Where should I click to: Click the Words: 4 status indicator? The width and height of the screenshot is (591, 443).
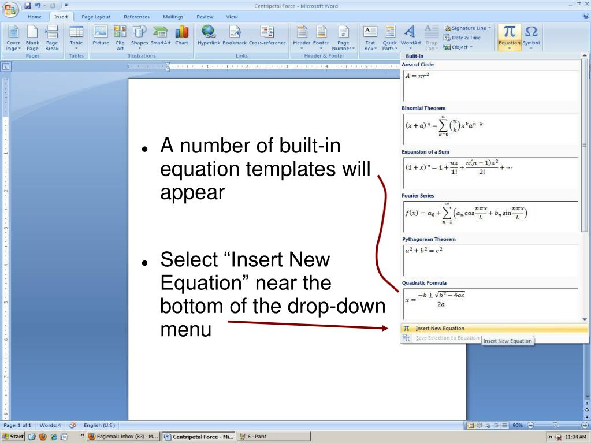(50, 425)
